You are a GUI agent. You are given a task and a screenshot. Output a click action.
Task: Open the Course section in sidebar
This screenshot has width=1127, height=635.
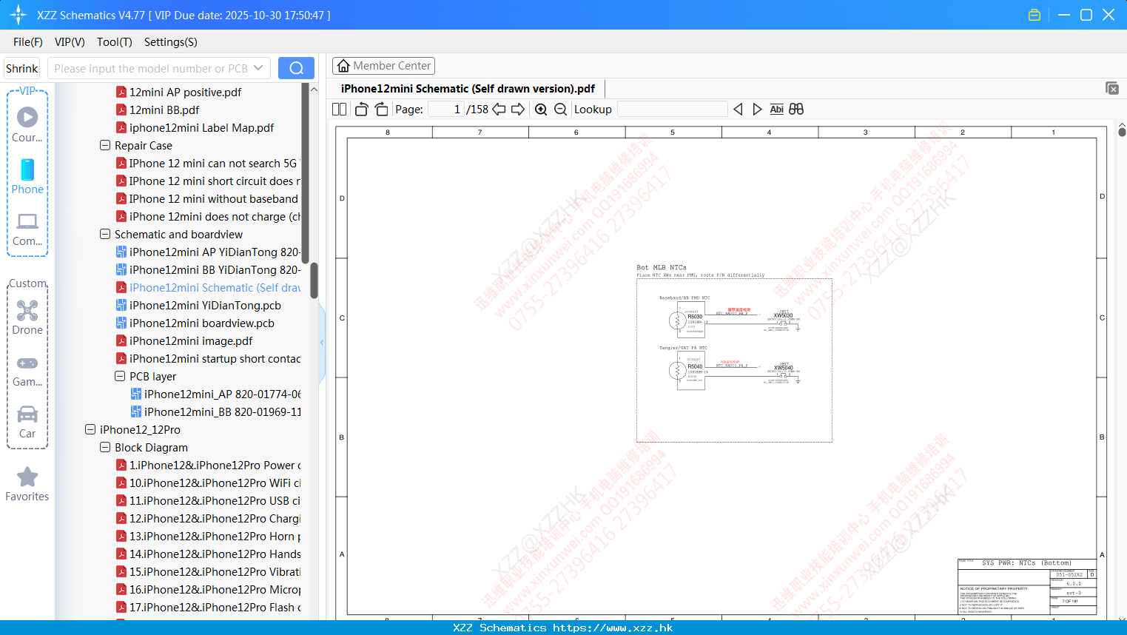click(27, 124)
